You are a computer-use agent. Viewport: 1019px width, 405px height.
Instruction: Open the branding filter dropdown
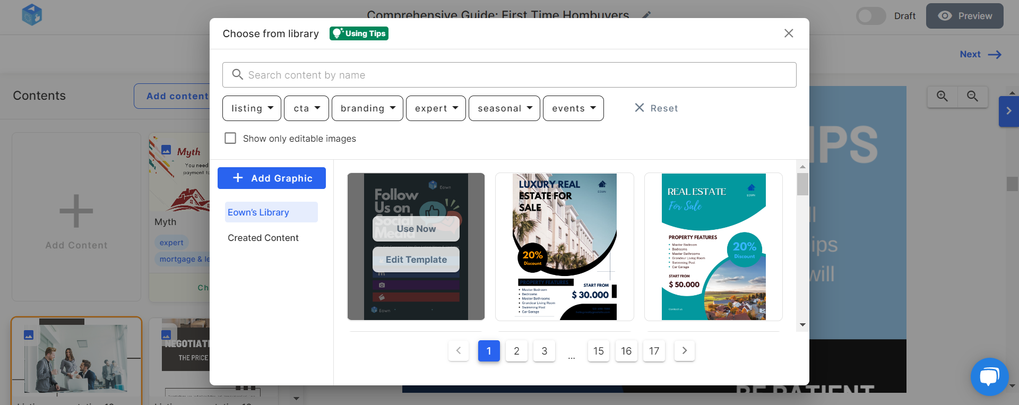pyautogui.click(x=367, y=108)
